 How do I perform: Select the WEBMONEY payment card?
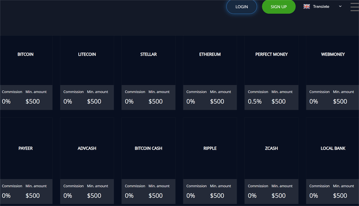[x=333, y=73]
